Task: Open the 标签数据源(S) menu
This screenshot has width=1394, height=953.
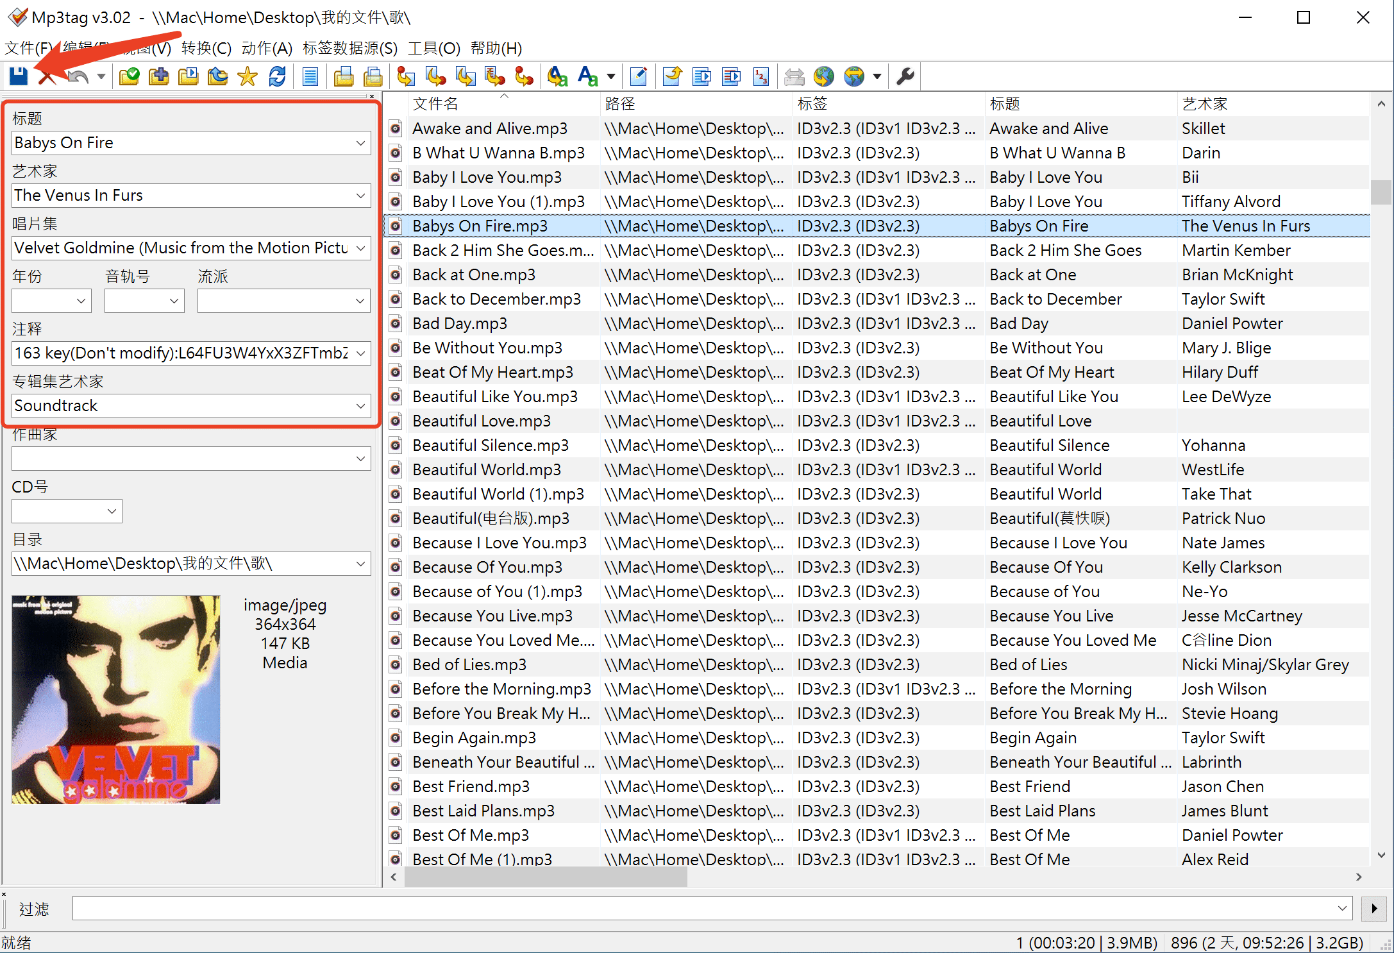Action: pos(350,48)
